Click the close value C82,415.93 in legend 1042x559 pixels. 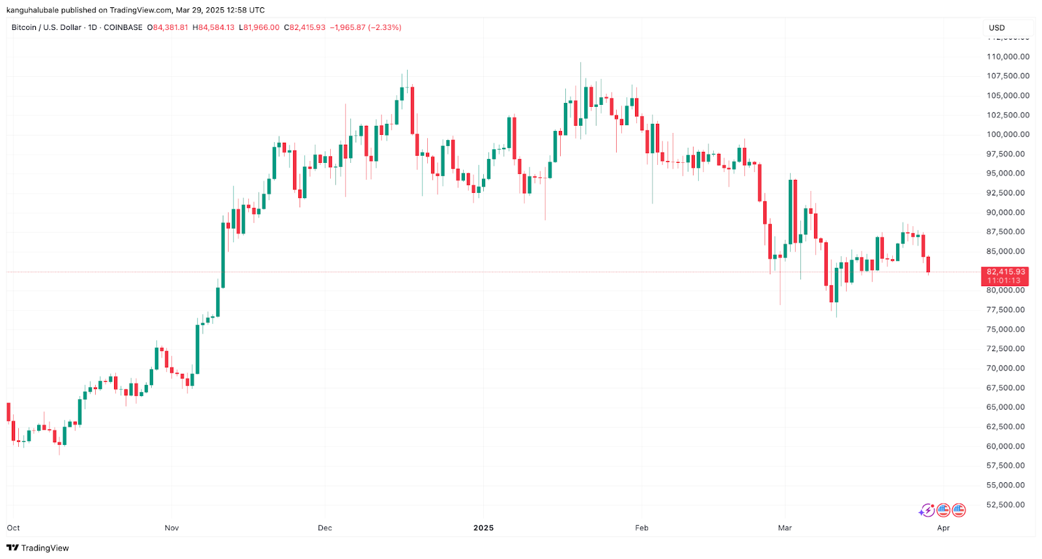click(305, 27)
